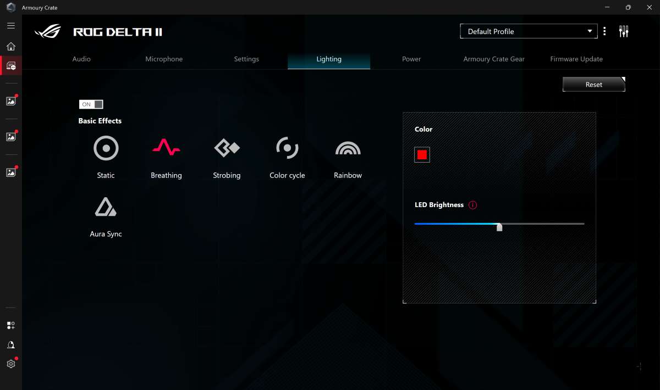
Task: Click the LED Brightness label
Action: (439, 205)
